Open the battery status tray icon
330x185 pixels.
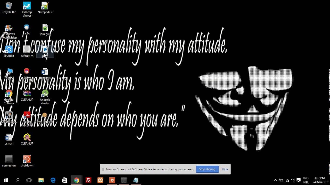[x=281, y=180]
